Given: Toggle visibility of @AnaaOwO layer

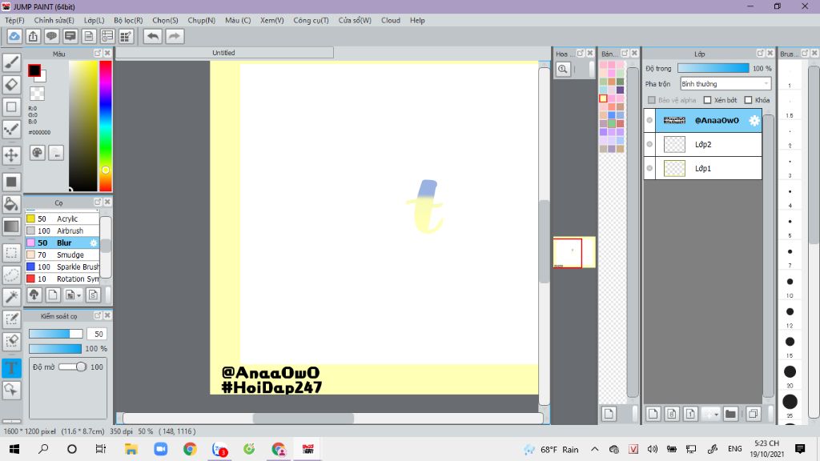Looking at the screenshot, I should 649,120.
